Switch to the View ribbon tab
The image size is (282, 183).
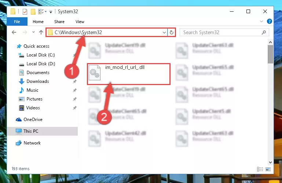tap(80, 22)
